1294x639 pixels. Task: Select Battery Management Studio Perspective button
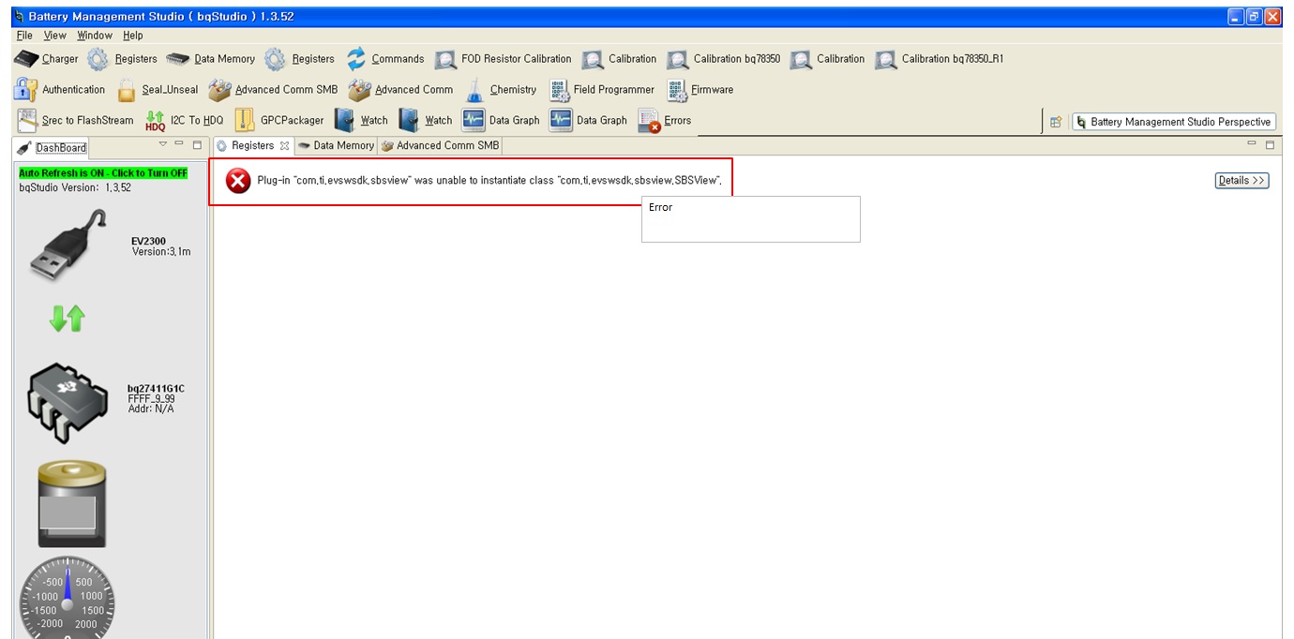click(1174, 122)
